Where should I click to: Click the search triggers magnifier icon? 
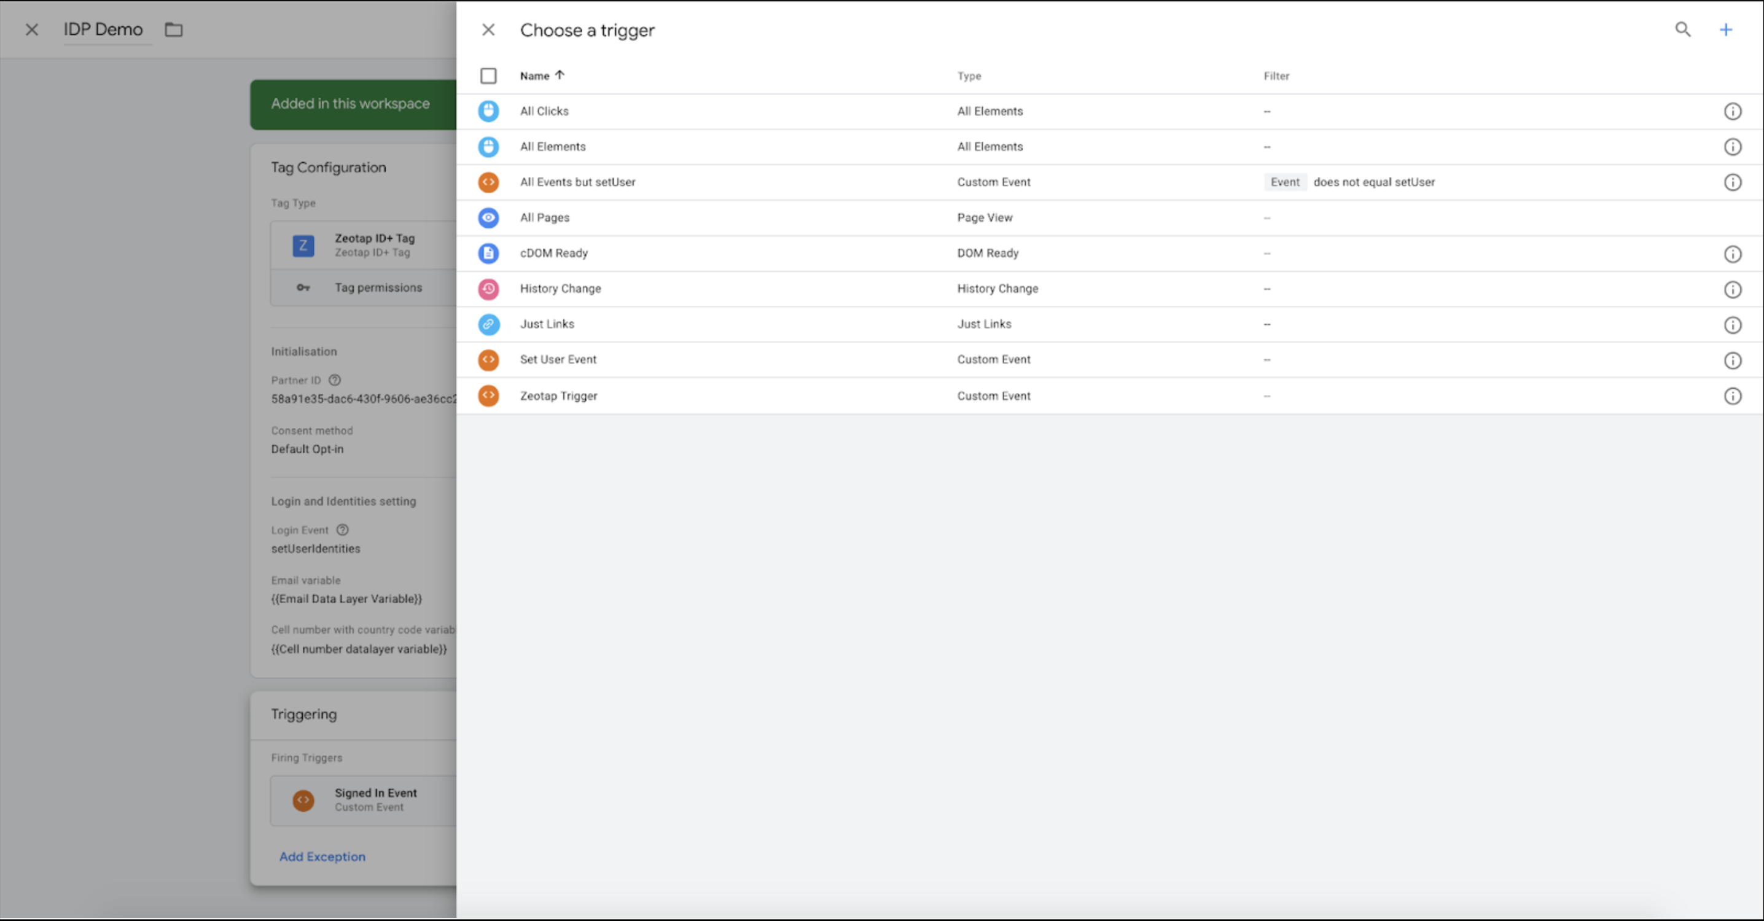[1682, 29]
